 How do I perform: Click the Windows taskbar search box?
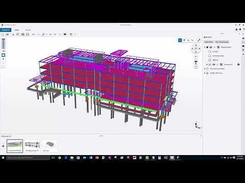(28, 158)
